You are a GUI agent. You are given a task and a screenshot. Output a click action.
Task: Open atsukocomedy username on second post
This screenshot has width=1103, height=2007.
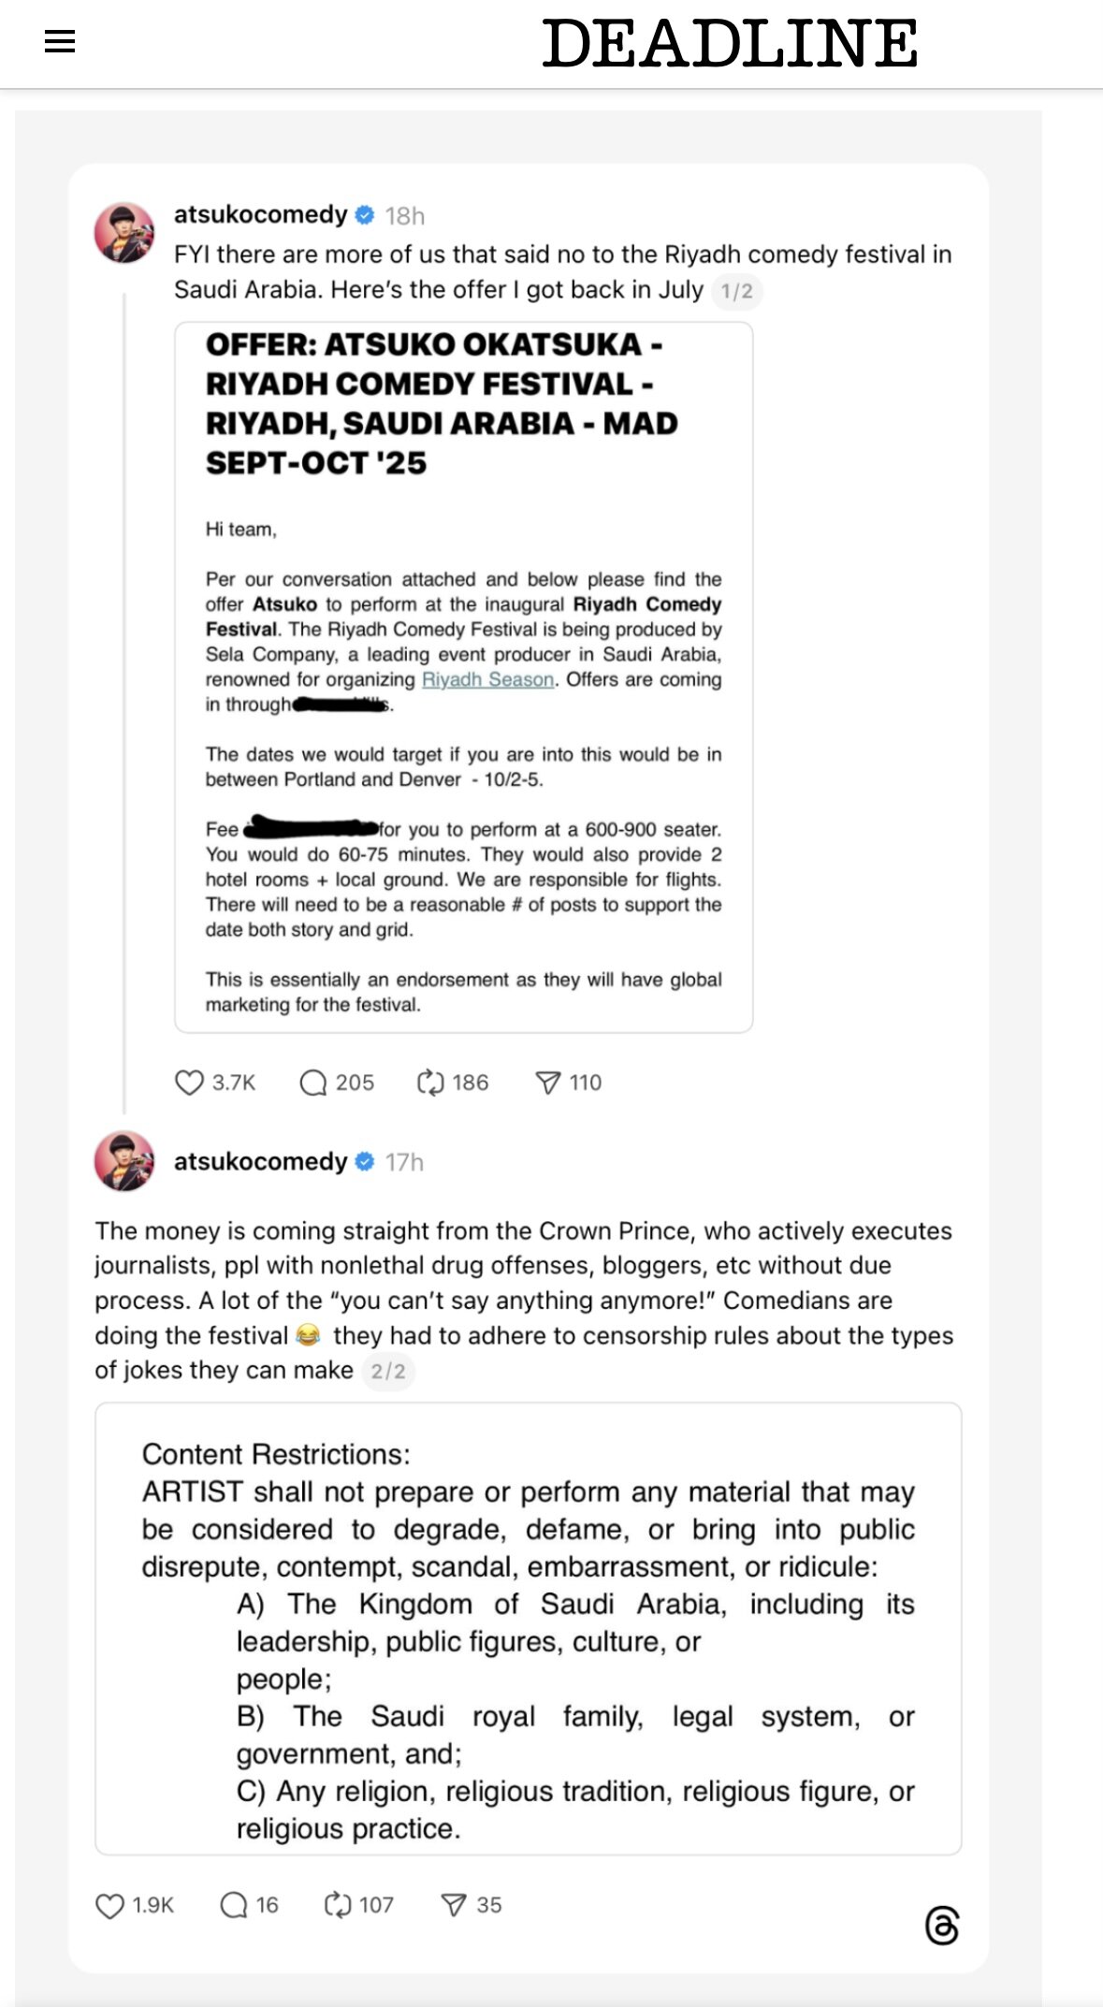click(x=260, y=1161)
